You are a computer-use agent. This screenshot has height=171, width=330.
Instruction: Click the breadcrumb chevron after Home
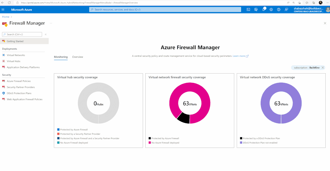coord(11,17)
